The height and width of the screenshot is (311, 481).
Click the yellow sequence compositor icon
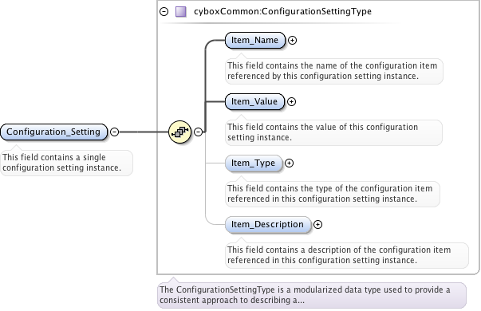pyautogui.click(x=179, y=132)
